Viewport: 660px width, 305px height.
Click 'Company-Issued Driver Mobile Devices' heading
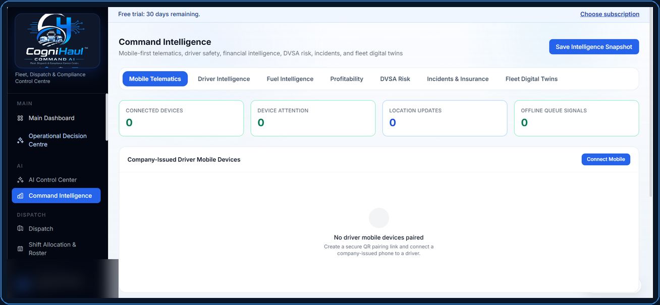click(x=184, y=159)
